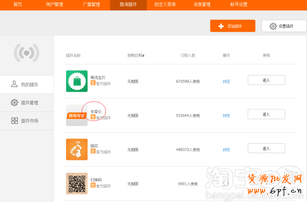Open the 首页 tab

tap(18, 5)
